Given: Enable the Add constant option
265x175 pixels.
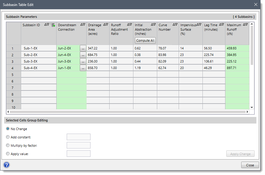Looking at the screenshot, I should [8, 137].
